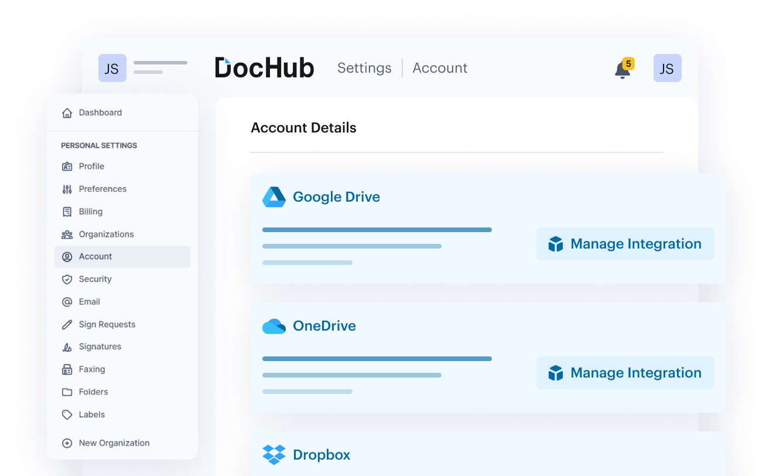Click the Google Drive logo icon

273,197
